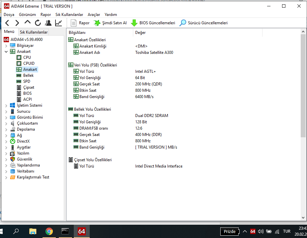Select the Yapılandırma configuration icon
This screenshot has width=307, height=238.
(13, 165)
